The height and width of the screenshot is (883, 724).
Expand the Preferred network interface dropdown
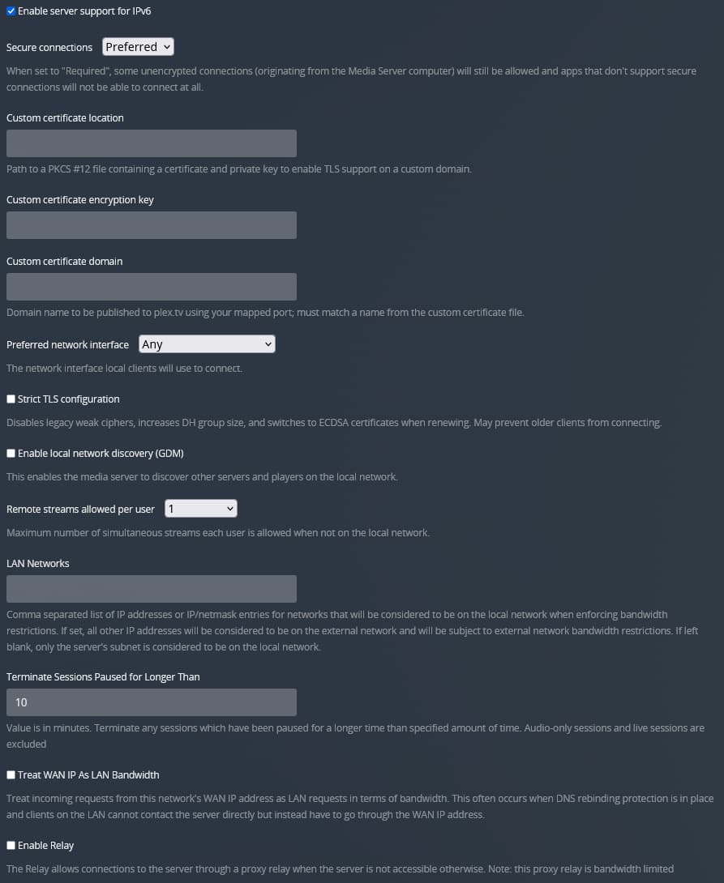(x=207, y=344)
